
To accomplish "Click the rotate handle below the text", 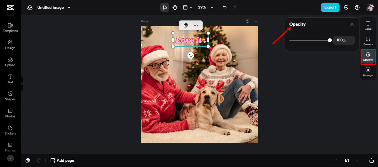I will pyautogui.click(x=191, y=55).
